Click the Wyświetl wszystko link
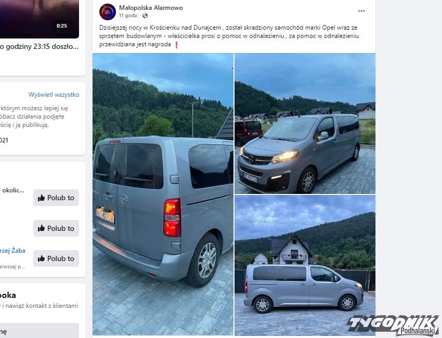Screen dimensions: 442x338 click(x=54, y=95)
